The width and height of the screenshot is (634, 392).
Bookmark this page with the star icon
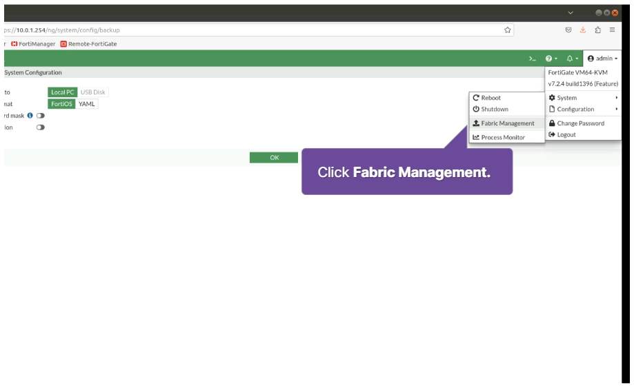pyautogui.click(x=508, y=30)
